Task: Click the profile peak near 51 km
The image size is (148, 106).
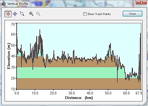Action: pyautogui.click(x=110, y=43)
